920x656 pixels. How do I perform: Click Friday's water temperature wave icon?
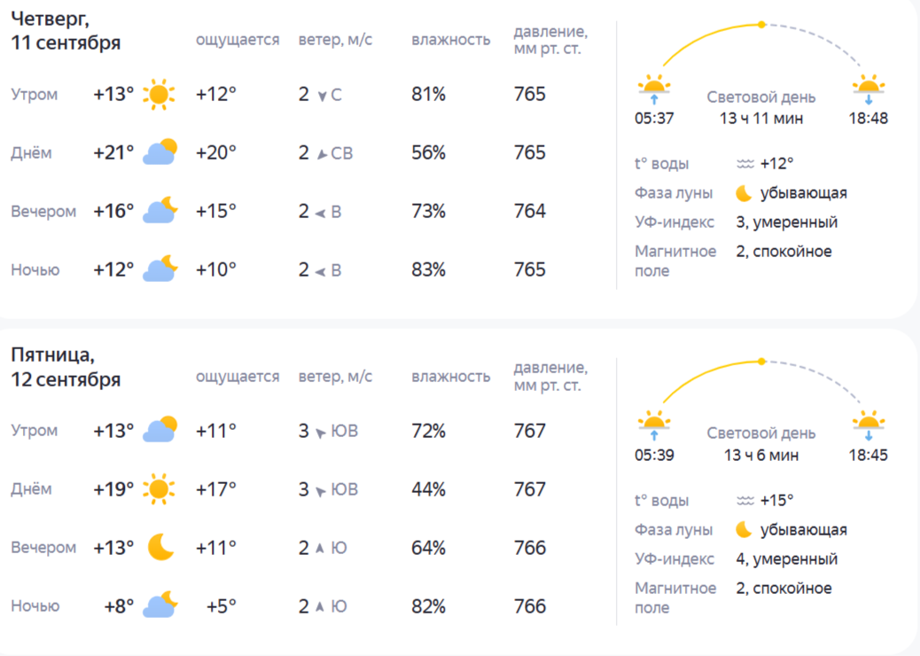click(745, 501)
